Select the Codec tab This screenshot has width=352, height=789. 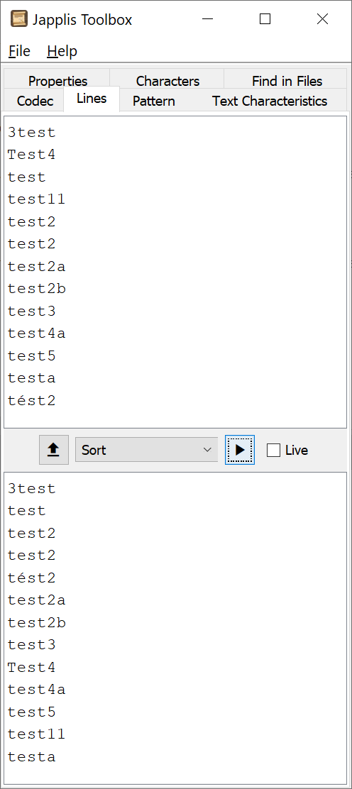point(35,101)
